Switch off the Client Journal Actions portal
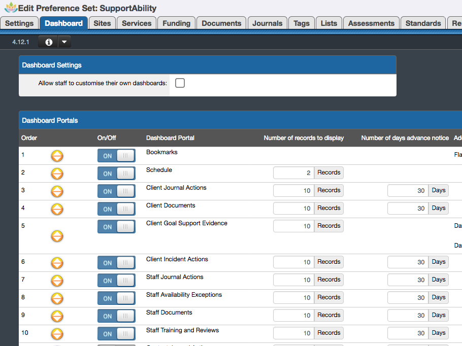 click(x=116, y=191)
